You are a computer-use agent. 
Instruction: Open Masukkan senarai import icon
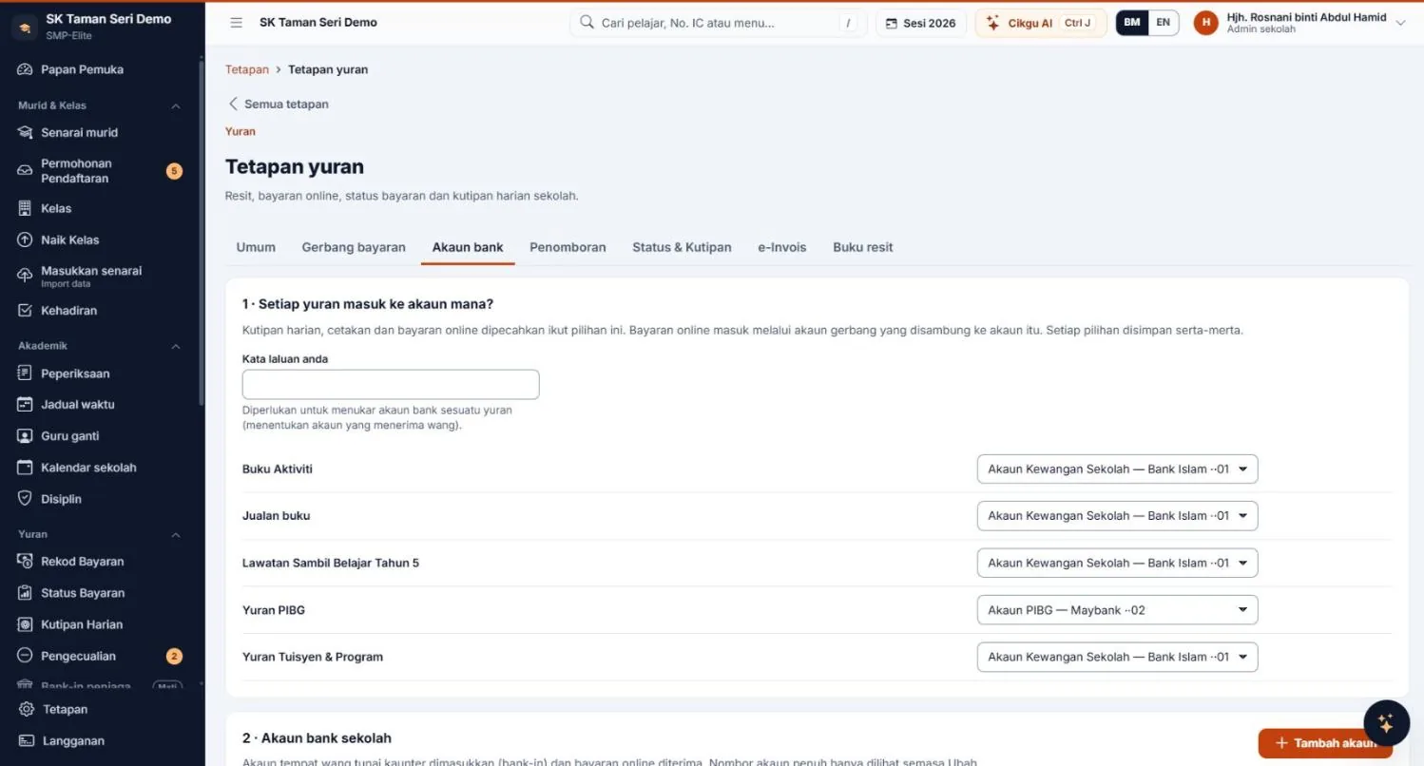click(26, 276)
